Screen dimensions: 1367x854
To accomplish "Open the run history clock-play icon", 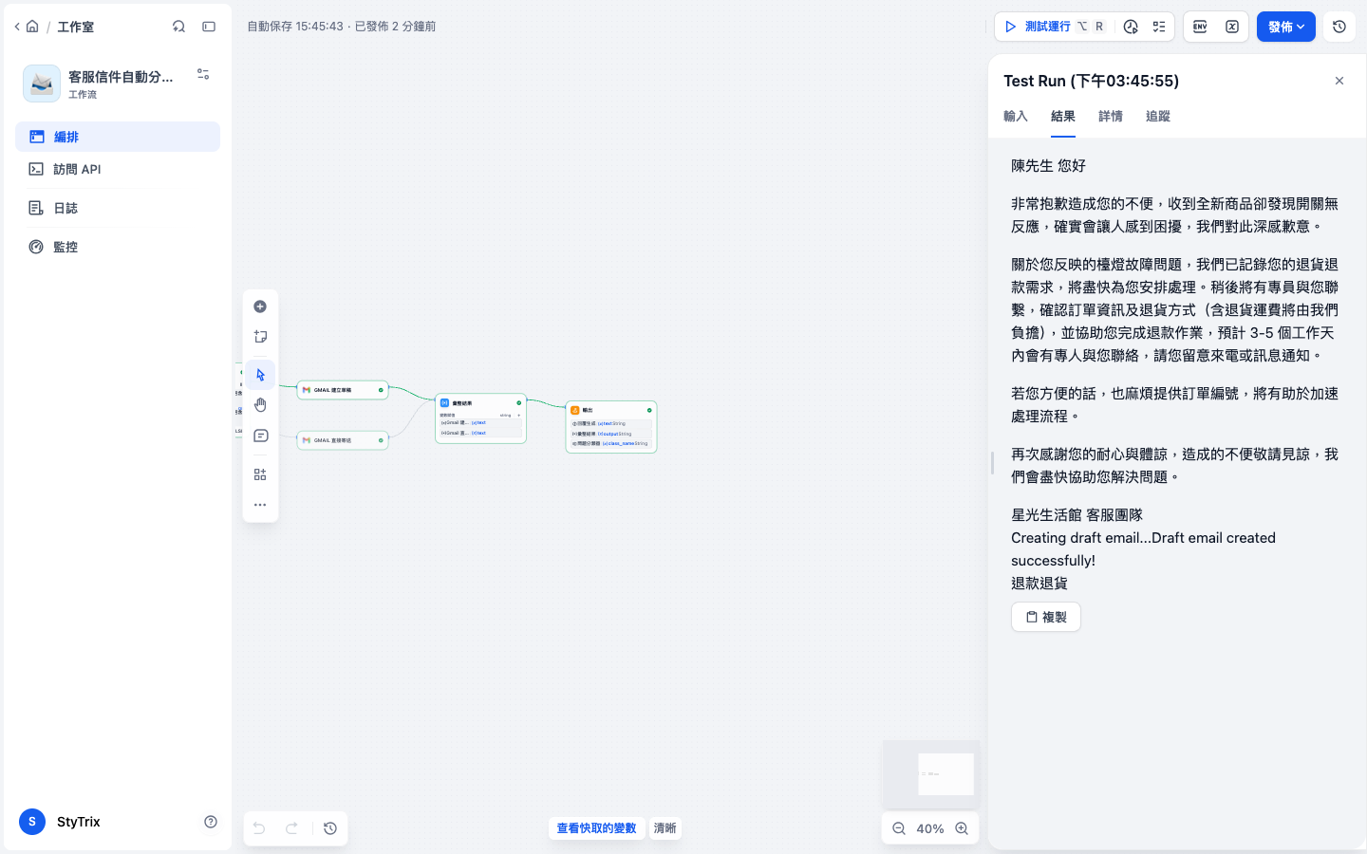I will tap(1131, 27).
